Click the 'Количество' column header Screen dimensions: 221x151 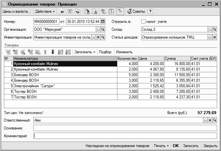(127, 59)
